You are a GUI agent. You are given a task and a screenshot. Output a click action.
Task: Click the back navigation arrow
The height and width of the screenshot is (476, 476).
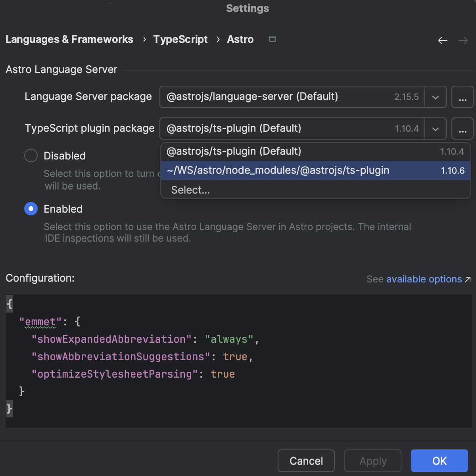coord(443,40)
